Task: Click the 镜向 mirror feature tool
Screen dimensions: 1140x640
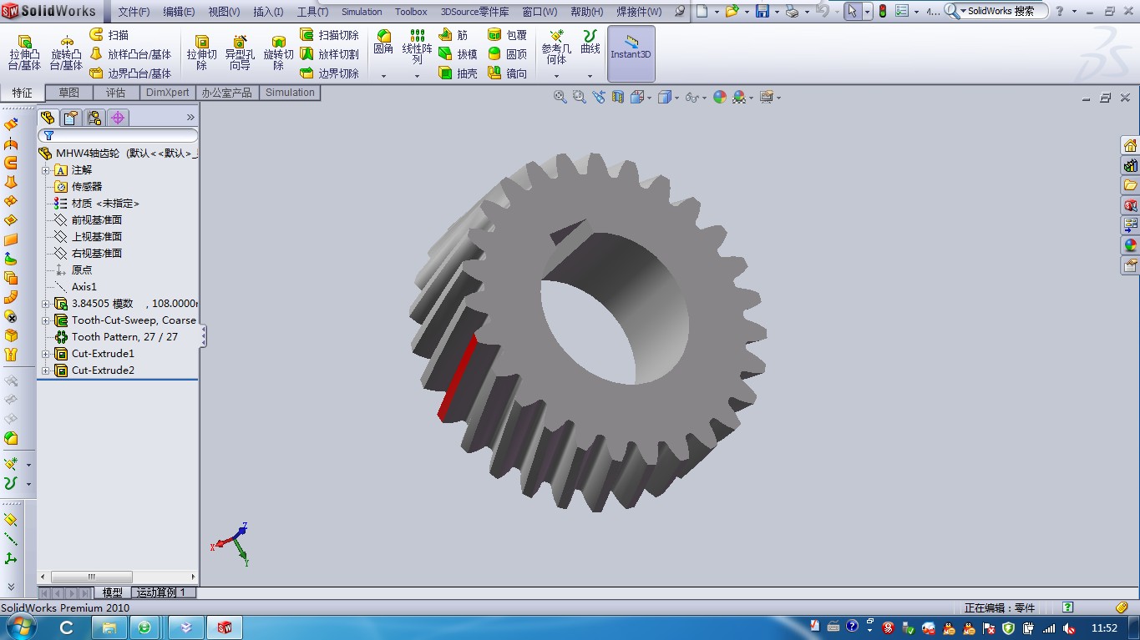Action: coord(508,73)
